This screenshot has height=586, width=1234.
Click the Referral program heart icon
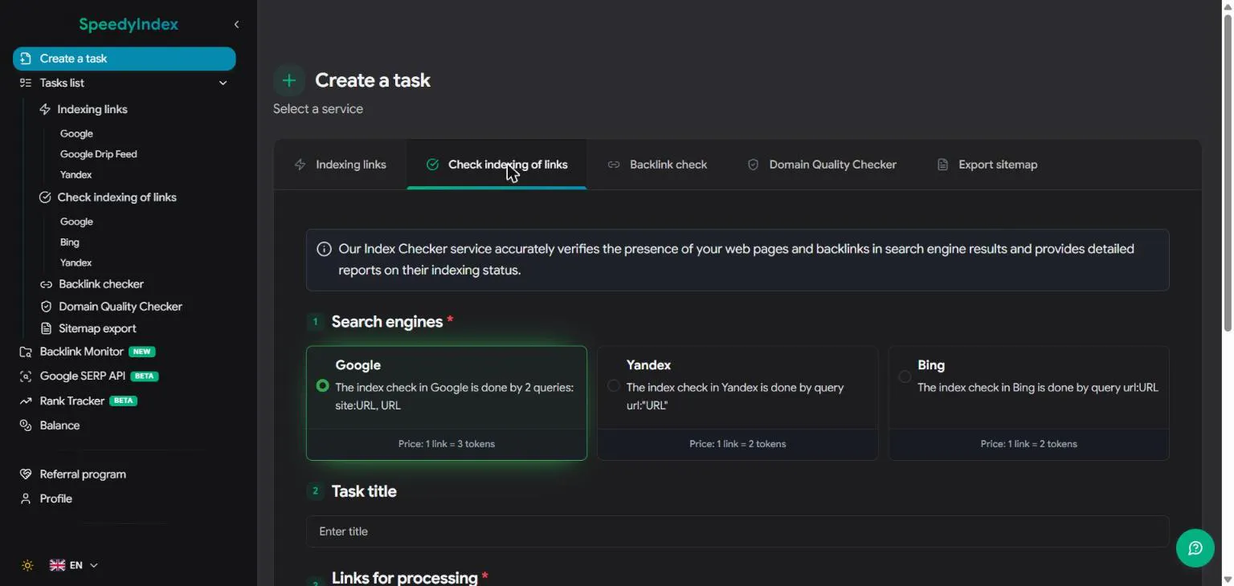(x=26, y=474)
